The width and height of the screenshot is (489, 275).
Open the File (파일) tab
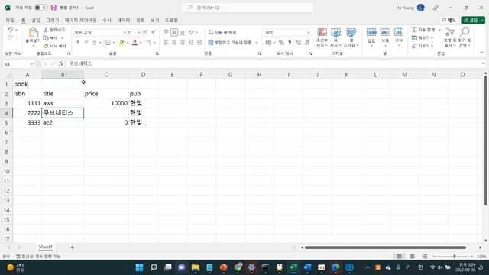(10, 21)
